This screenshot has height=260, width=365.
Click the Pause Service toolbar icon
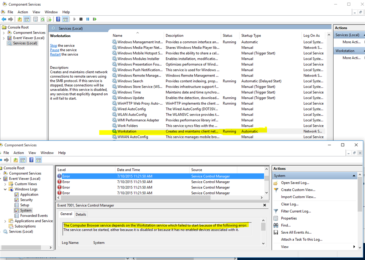(x=88, y=19)
